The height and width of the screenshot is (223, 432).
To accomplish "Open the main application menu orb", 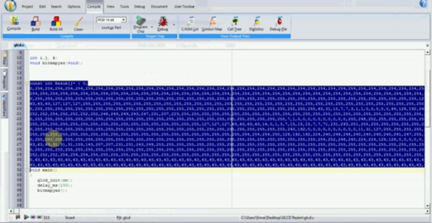I will 10,5.
